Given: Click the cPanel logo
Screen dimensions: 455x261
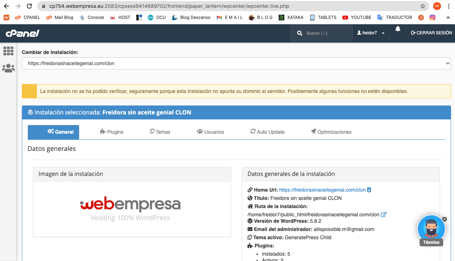Looking at the screenshot, I should [22, 33].
